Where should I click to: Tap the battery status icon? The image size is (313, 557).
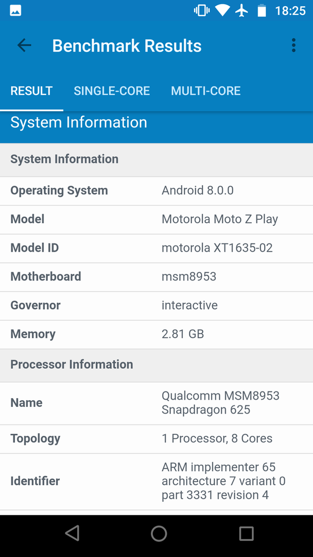tap(262, 11)
